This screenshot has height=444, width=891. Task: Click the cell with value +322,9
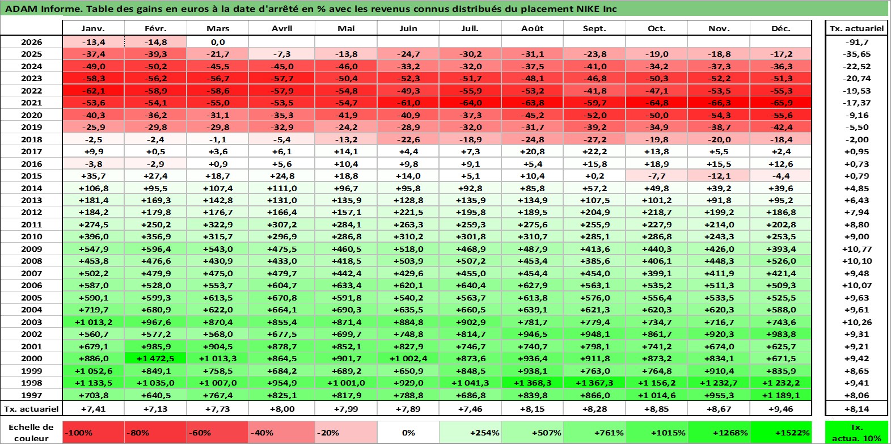pos(218,225)
